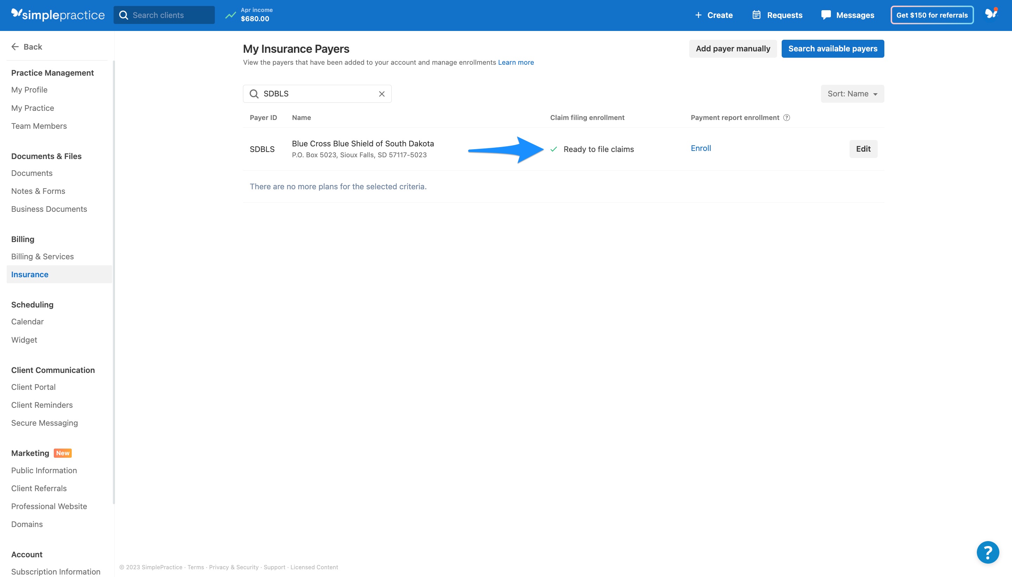Open the help question mark bubble
This screenshot has height=577, width=1012.
pos(987,552)
